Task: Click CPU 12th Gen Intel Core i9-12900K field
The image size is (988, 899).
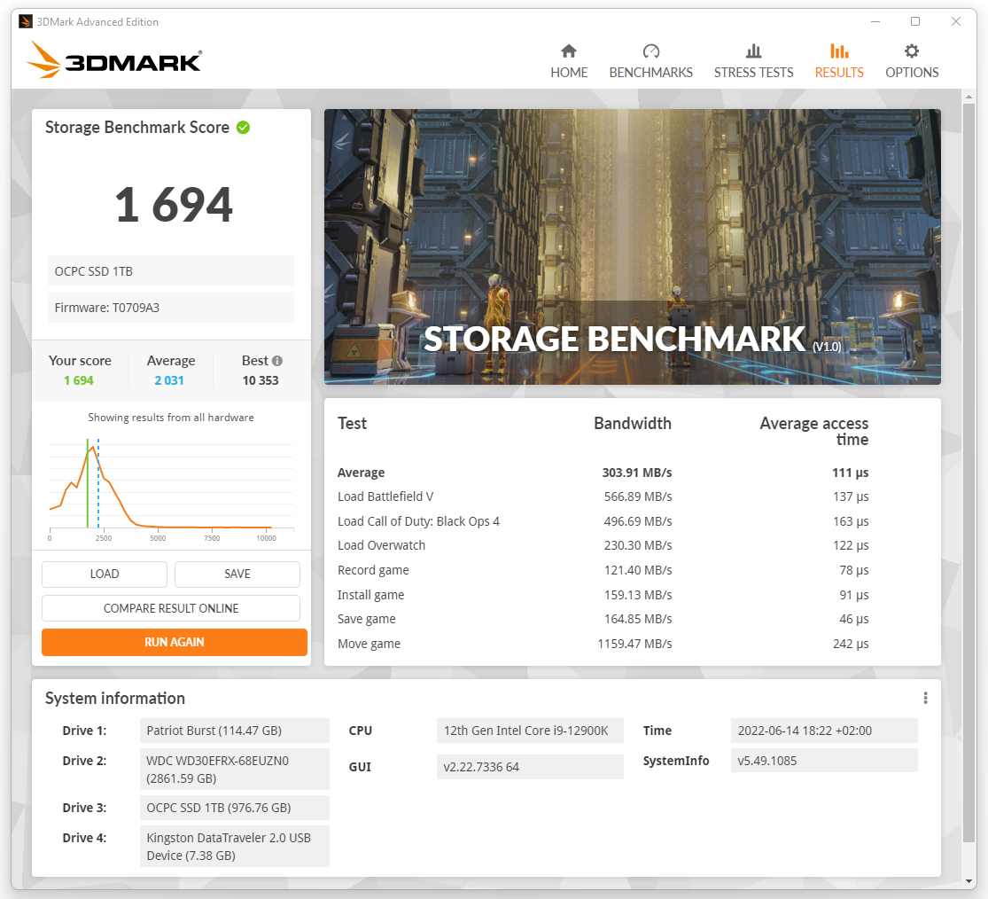Action: click(530, 731)
